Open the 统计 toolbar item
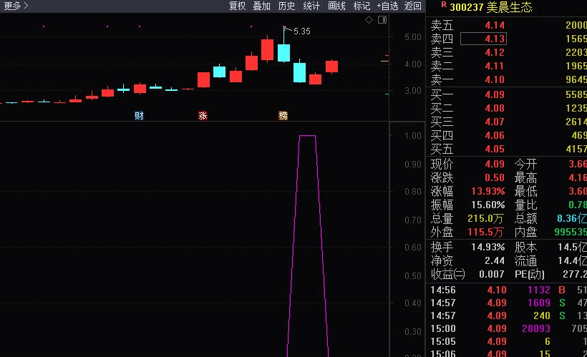Screen dimensions: 587x357 tap(311, 6)
